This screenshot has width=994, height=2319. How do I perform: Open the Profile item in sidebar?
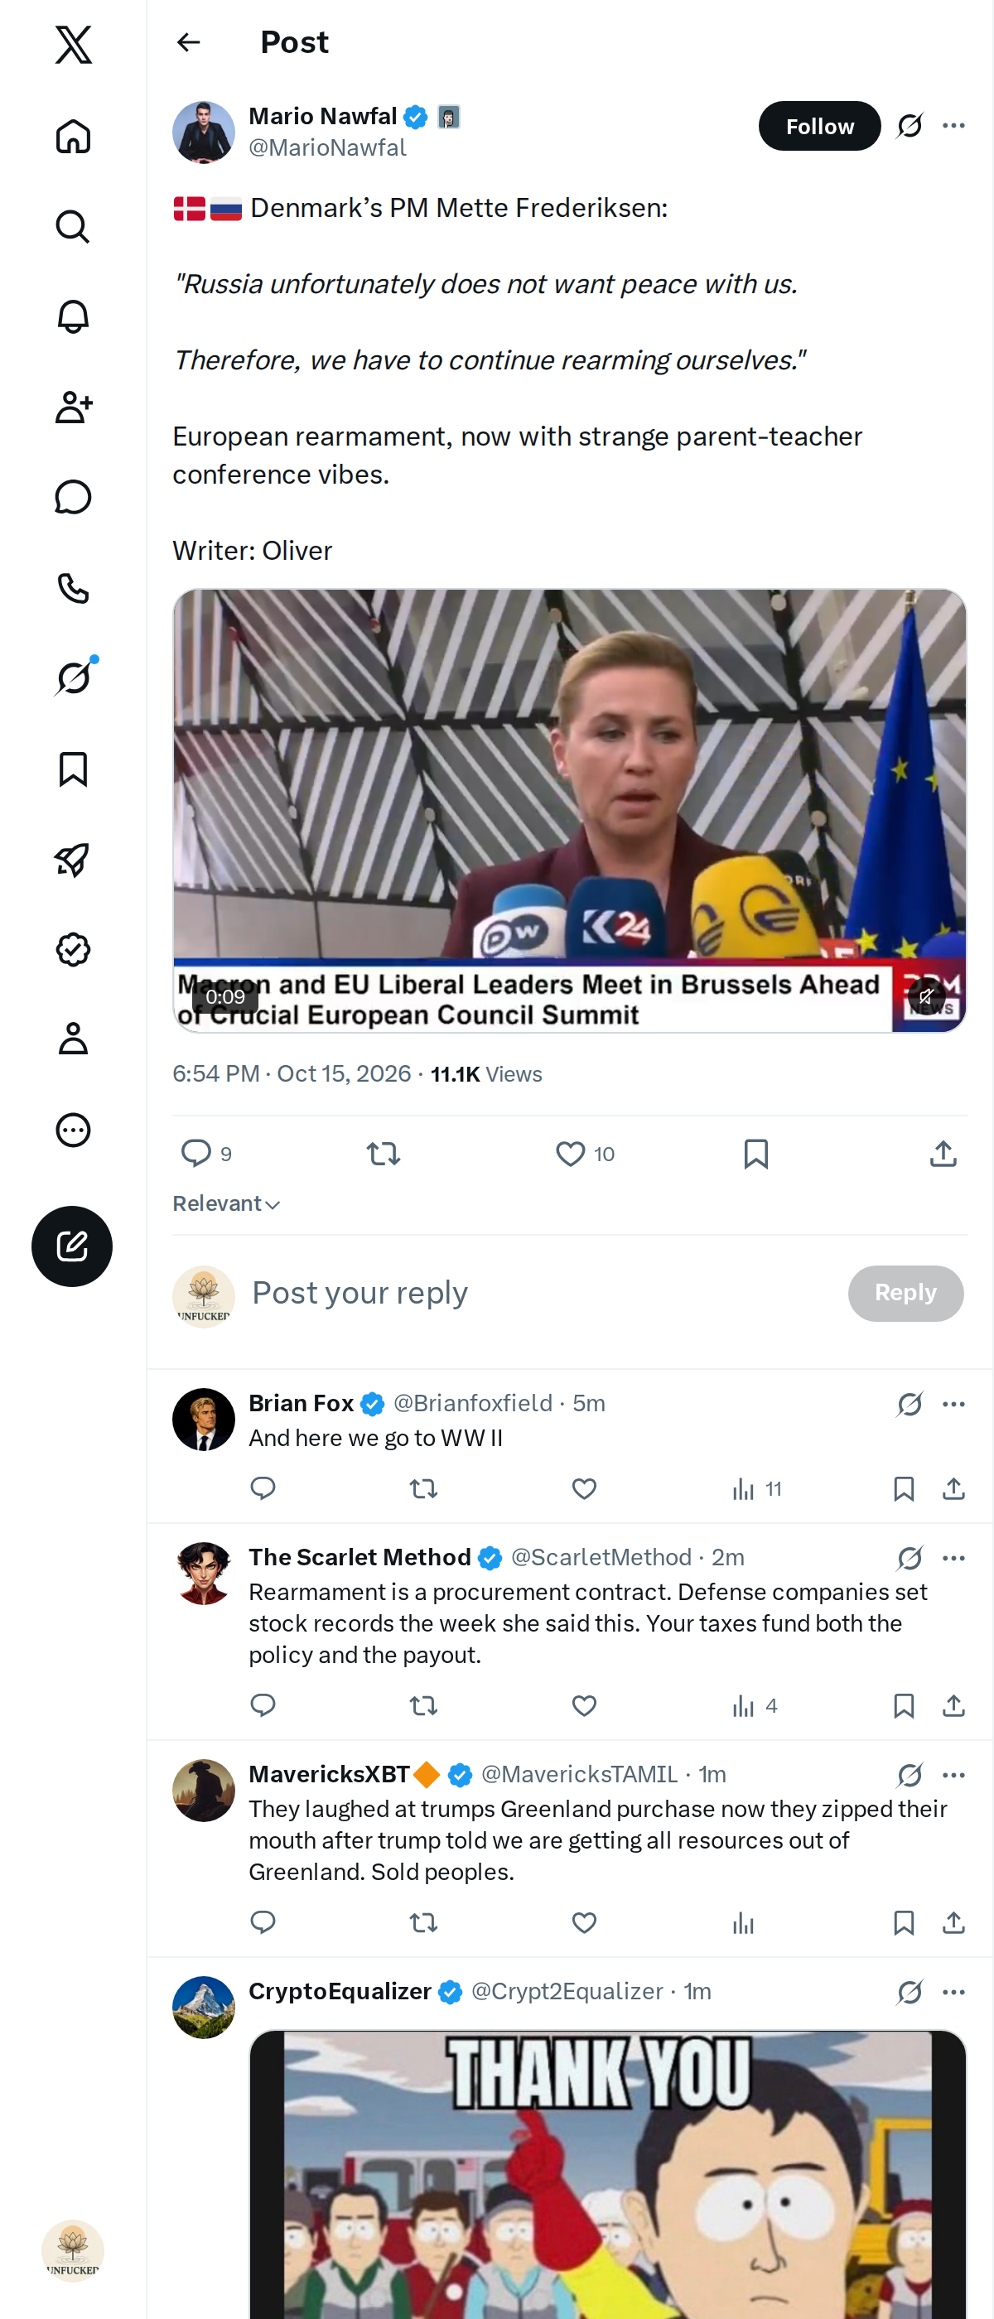click(x=73, y=1039)
